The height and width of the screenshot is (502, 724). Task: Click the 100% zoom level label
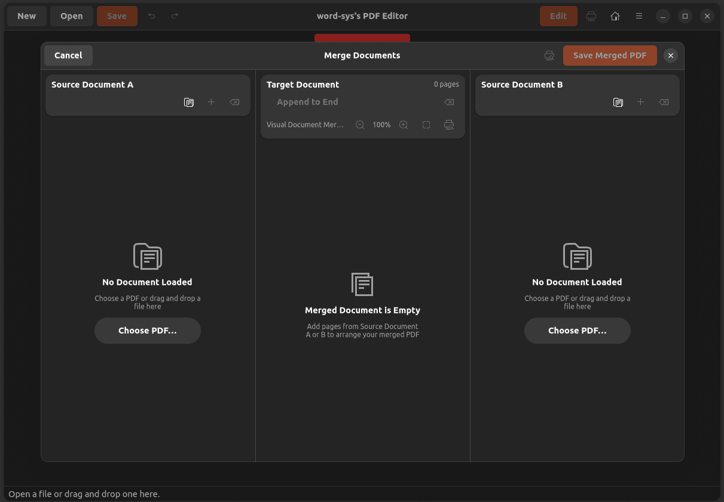(381, 125)
